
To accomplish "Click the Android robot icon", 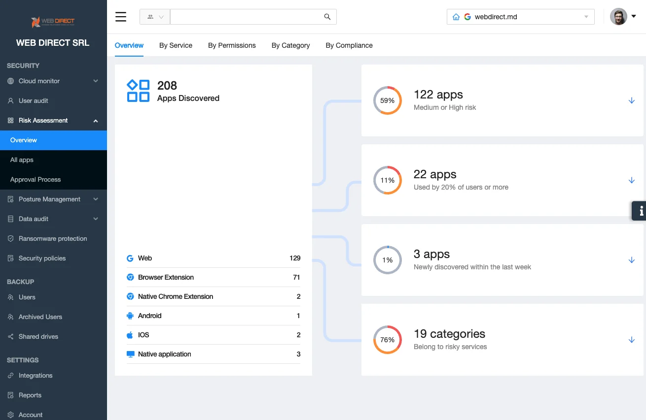I will [x=130, y=316].
